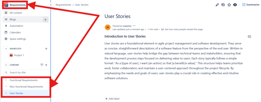Open owner more options ellipsis
The height and width of the screenshot is (102, 261).
pos(134,26)
